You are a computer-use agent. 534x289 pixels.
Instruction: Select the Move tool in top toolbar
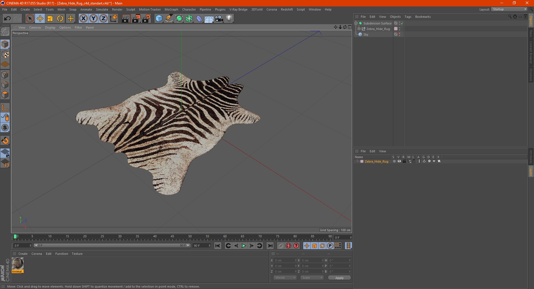40,19
